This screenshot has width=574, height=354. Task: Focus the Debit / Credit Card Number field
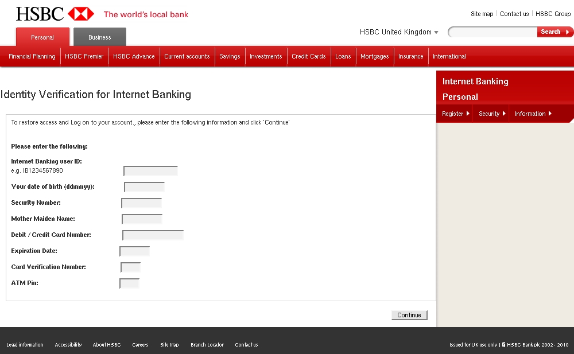coord(153,235)
